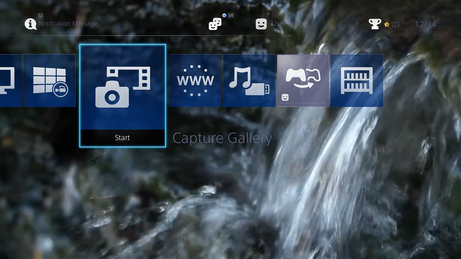
Task: Click the User Name label
Action: pos(288,23)
